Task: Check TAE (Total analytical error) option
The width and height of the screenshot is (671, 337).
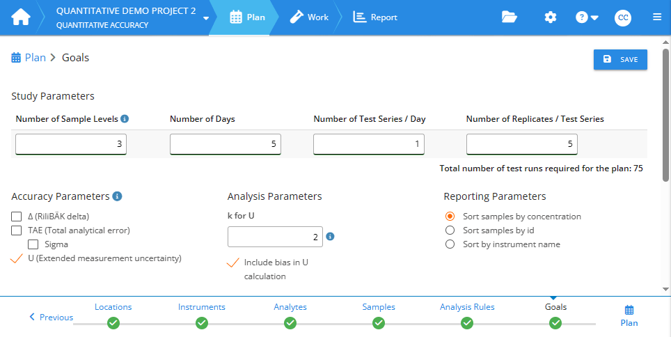Action: (17, 230)
